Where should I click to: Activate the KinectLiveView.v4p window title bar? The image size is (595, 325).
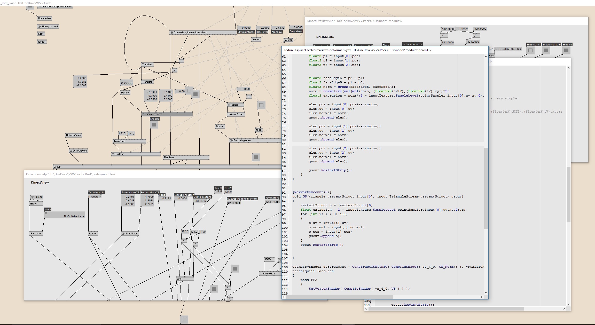tap(320, 21)
